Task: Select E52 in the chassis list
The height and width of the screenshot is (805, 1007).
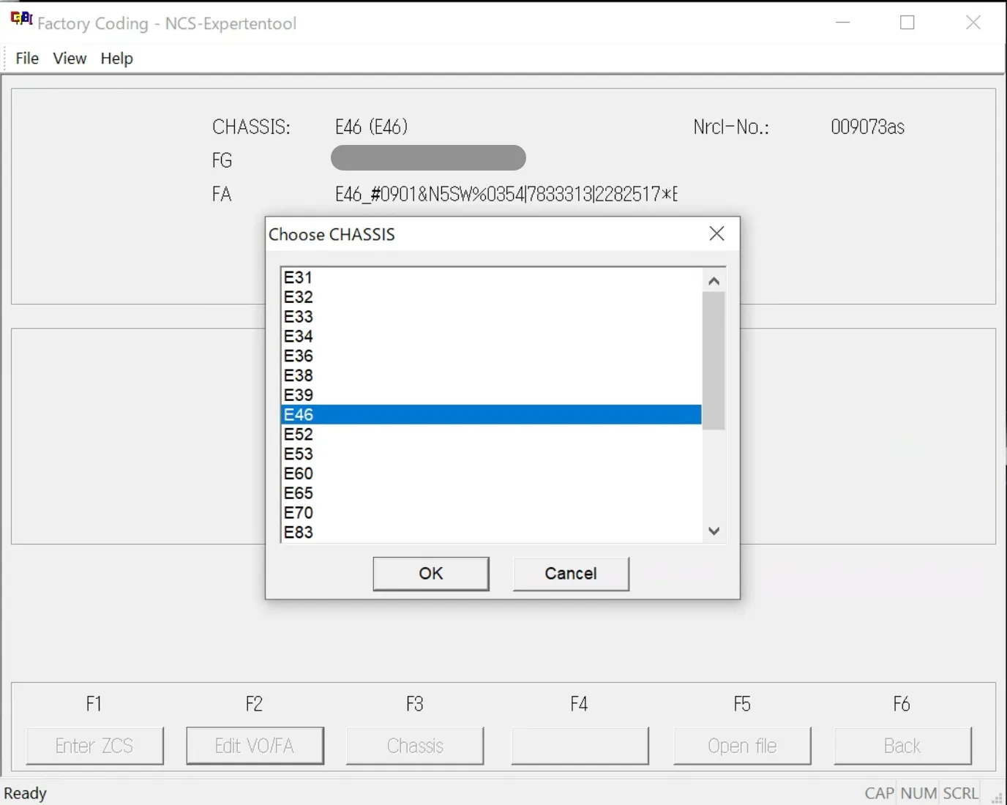Action: point(491,434)
